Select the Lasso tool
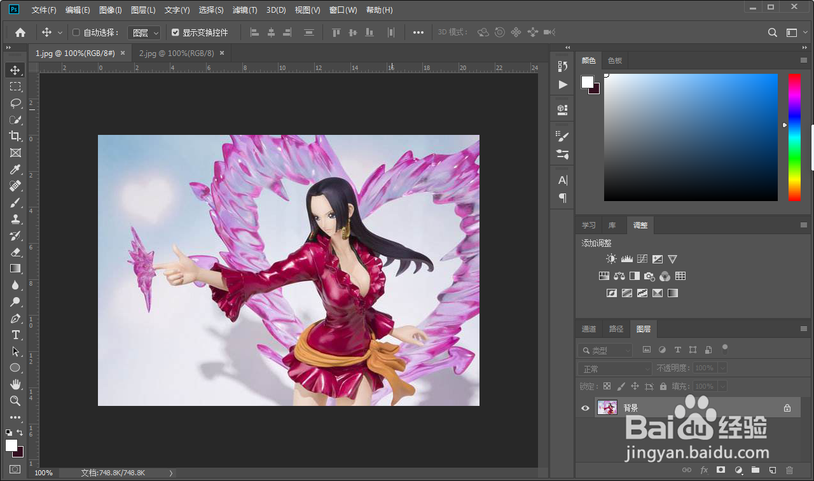The image size is (814, 481). tap(15, 103)
